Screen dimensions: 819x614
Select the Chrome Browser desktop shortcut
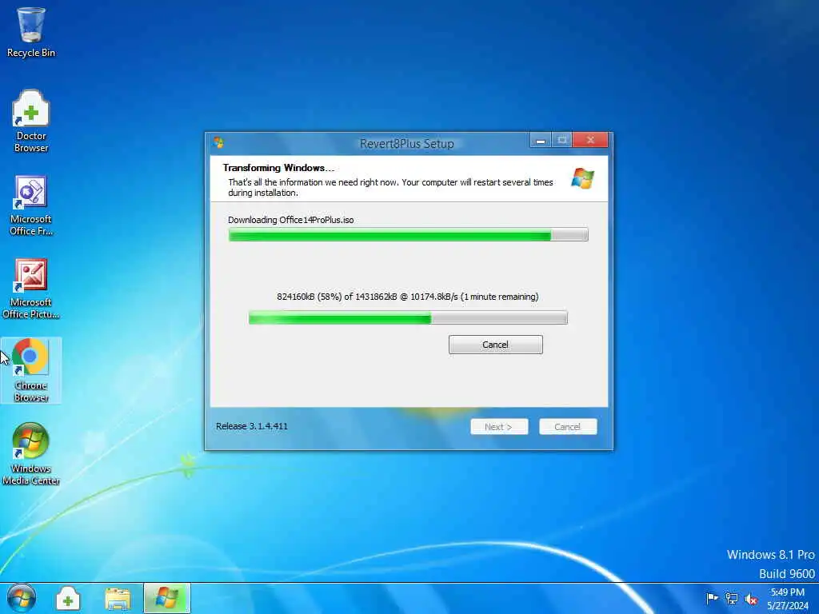coord(31,370)
